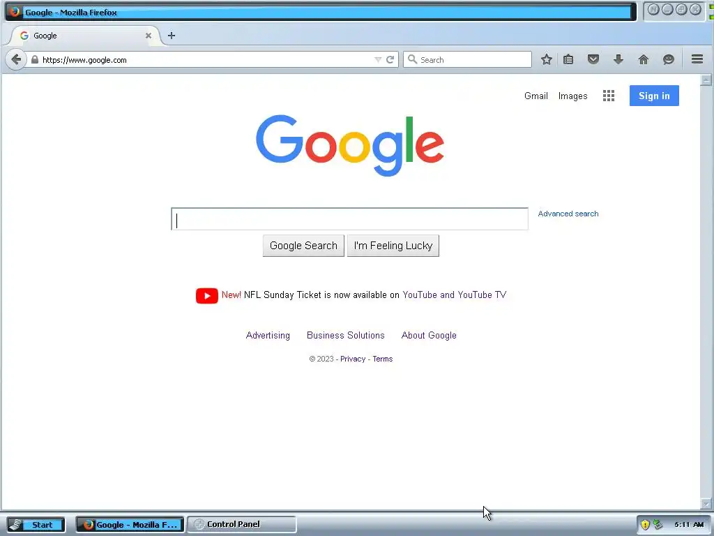714x536 pixels.
Task: Open Images link
Action: (x=572, y=96)
